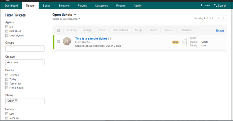
Task: Click the Close tickets button
Action: click(x=102, y=30)
